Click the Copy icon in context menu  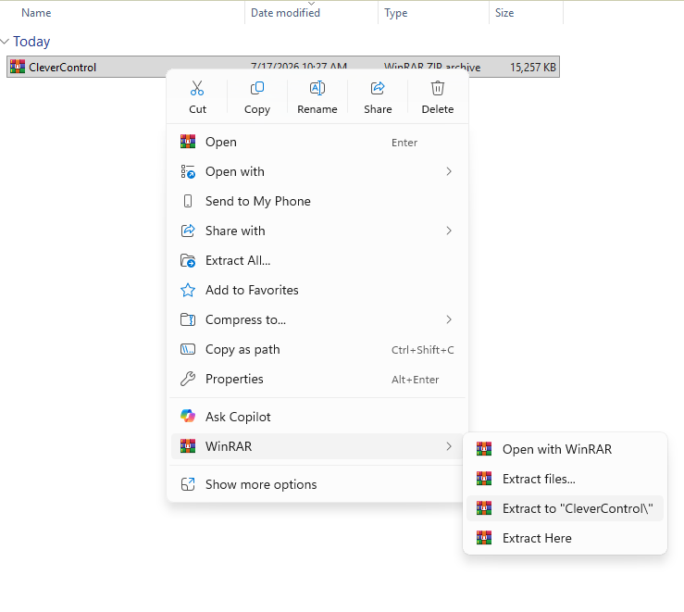[257, 88]
